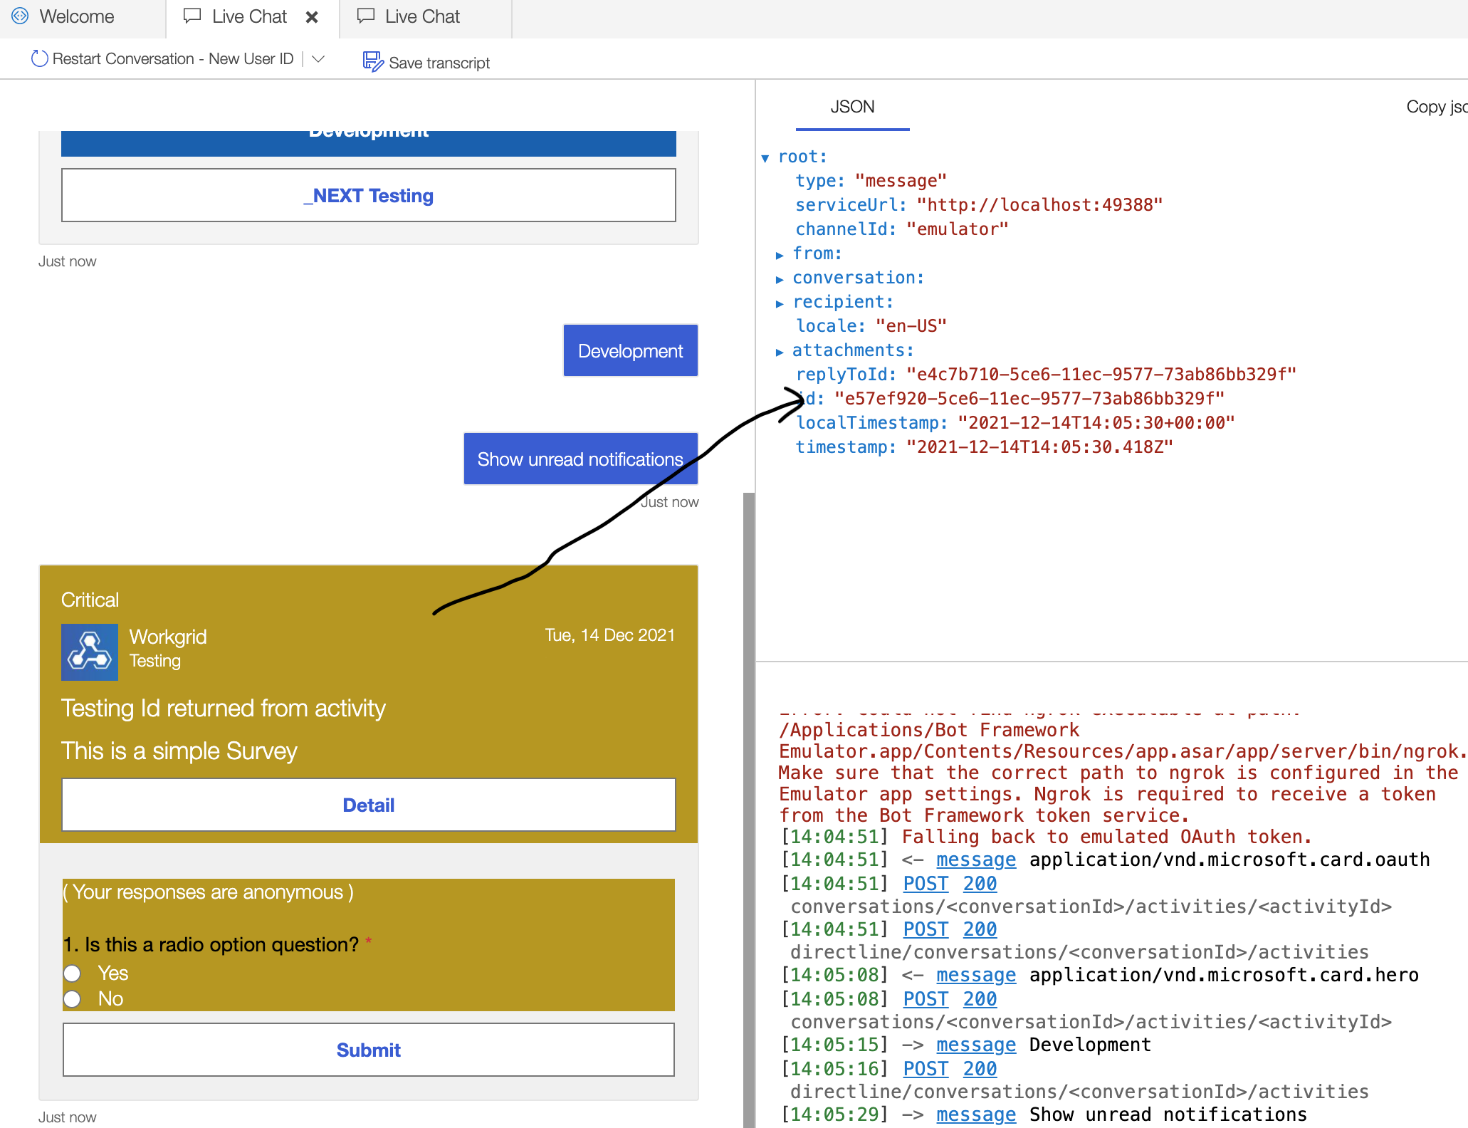Expand the attachments node in JSON tree
Image resolution: width=1468 pixels, height=1128 pixels.
(781, 350)
